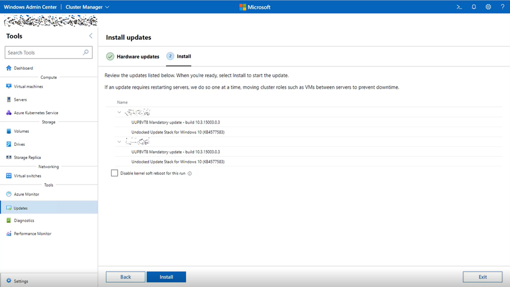Collapse the first server's update list
This screenshot has height=287, width=510.
119,112
